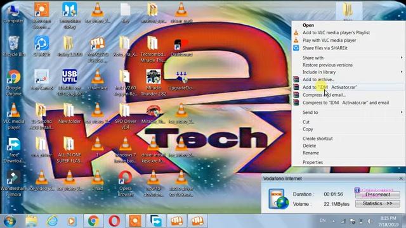Select the ctrl km kre video file
Image resolution: width=406 pixels, height=228 pixels.
[97, 80]
